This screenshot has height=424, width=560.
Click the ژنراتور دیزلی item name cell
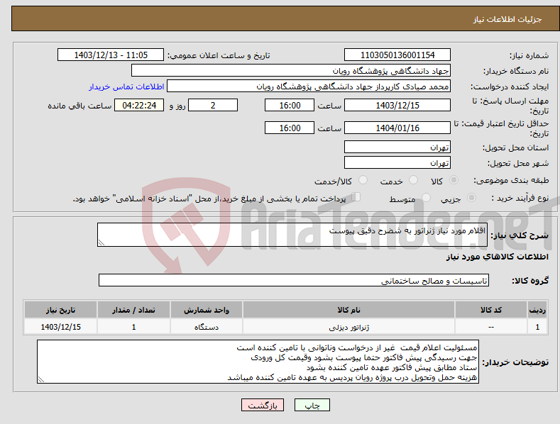tap(348, 327)
